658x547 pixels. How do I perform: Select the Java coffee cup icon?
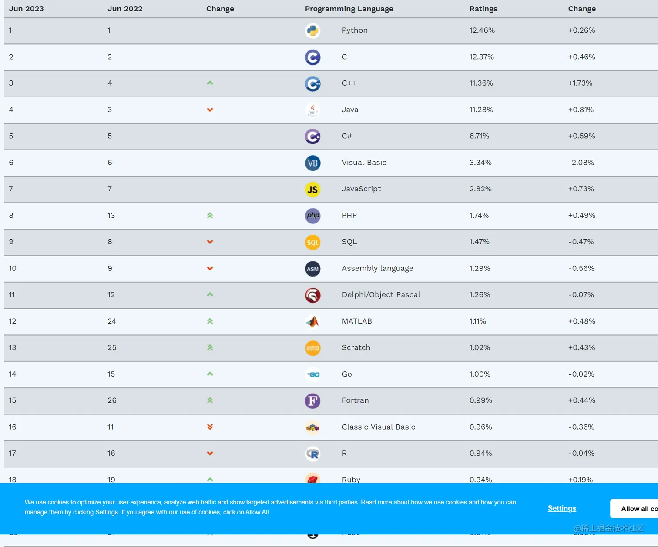[x=312, y=110]
